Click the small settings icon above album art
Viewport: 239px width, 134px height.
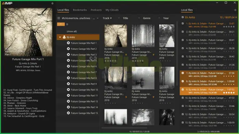52,3
